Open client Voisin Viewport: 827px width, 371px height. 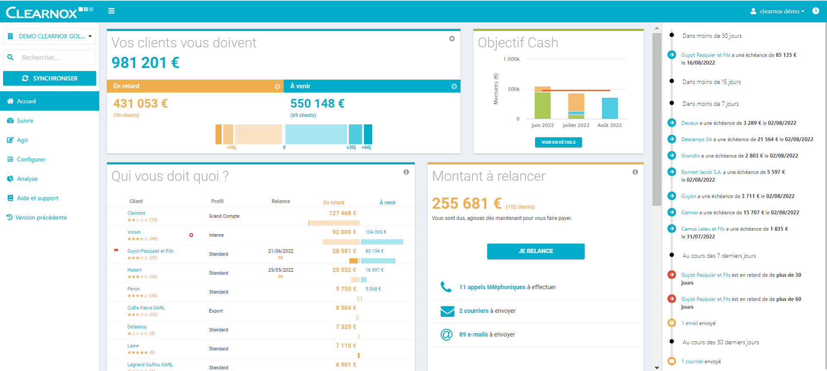tap(134, 232)
